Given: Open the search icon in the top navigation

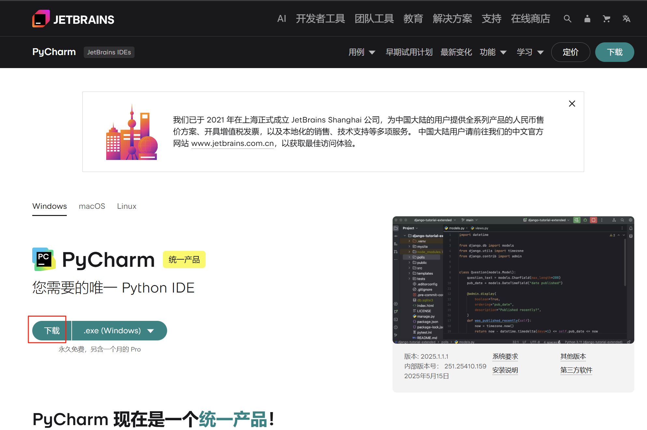Looking at the screenshot, I should [568, 19].
